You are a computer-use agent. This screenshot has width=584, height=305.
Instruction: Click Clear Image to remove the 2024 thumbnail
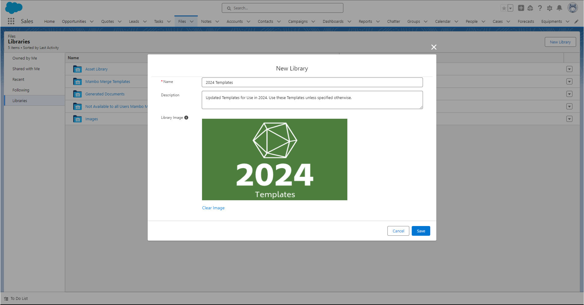point(213,208)
